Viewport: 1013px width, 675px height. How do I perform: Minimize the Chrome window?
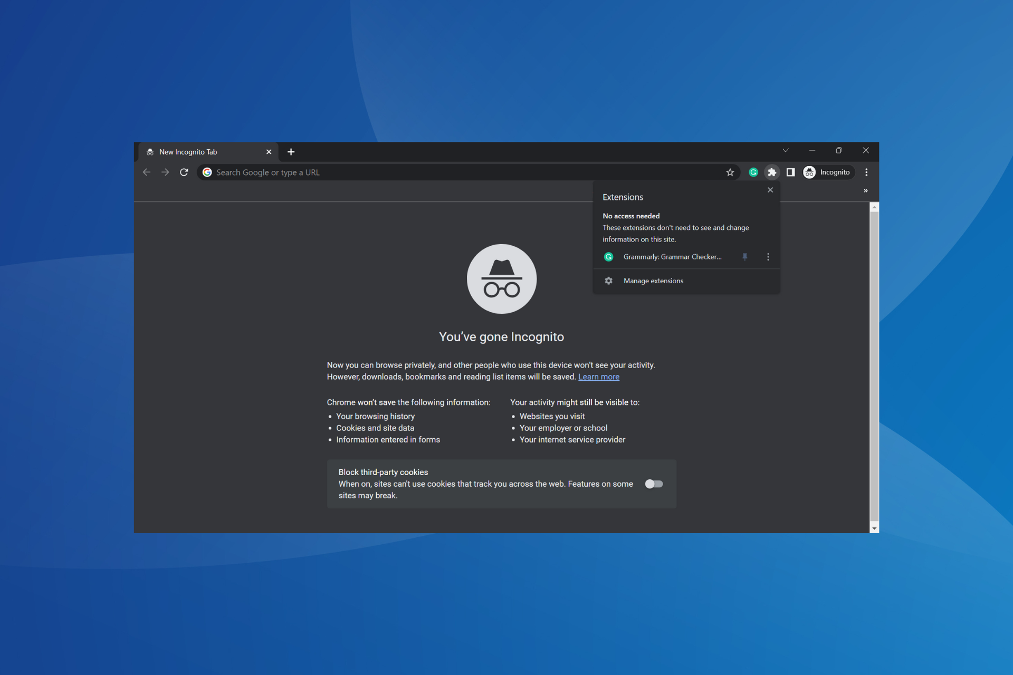point(812,151)
